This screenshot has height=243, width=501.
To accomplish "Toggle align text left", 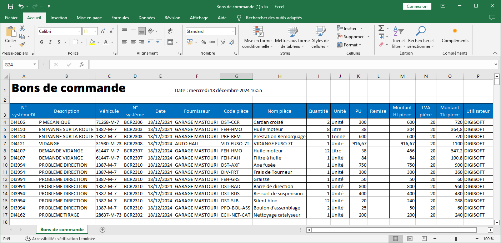I will [x=125, y=42].
